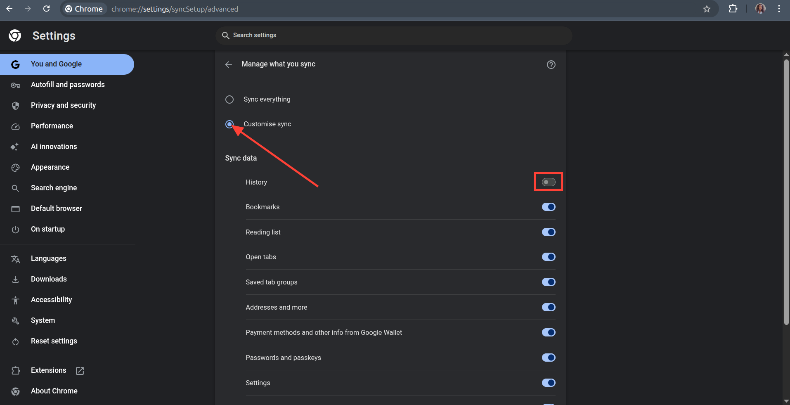790x405 pixels.
Task: Click the Search settings input field
Action: pos(394,36)
